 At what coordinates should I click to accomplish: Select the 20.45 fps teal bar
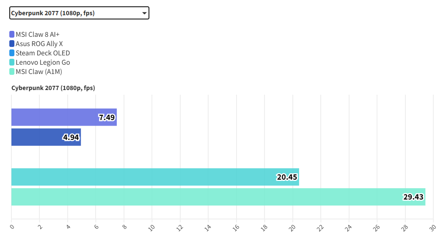click(144, 177)
